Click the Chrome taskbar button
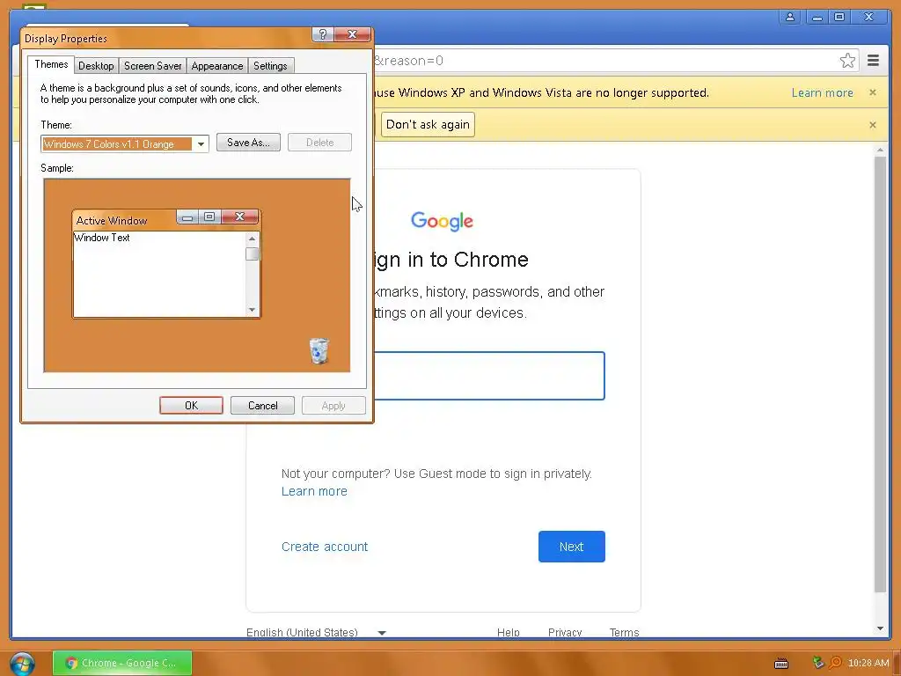Image resolution: width=901 pixels, height=676 pixels. [122, 663]
